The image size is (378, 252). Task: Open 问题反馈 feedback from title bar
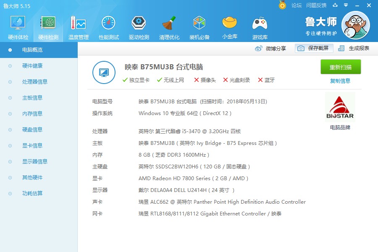[317, 6]
